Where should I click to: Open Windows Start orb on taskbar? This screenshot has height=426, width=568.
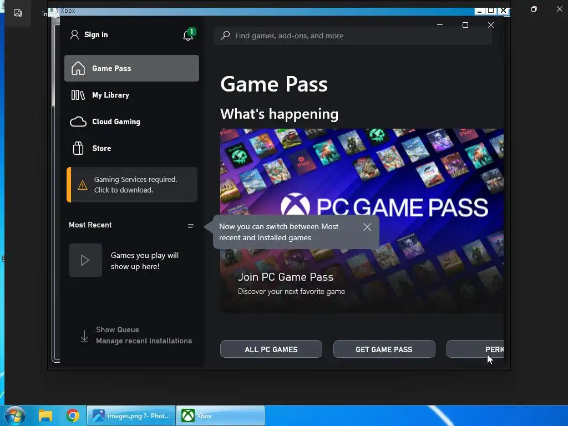coord(15,415)
